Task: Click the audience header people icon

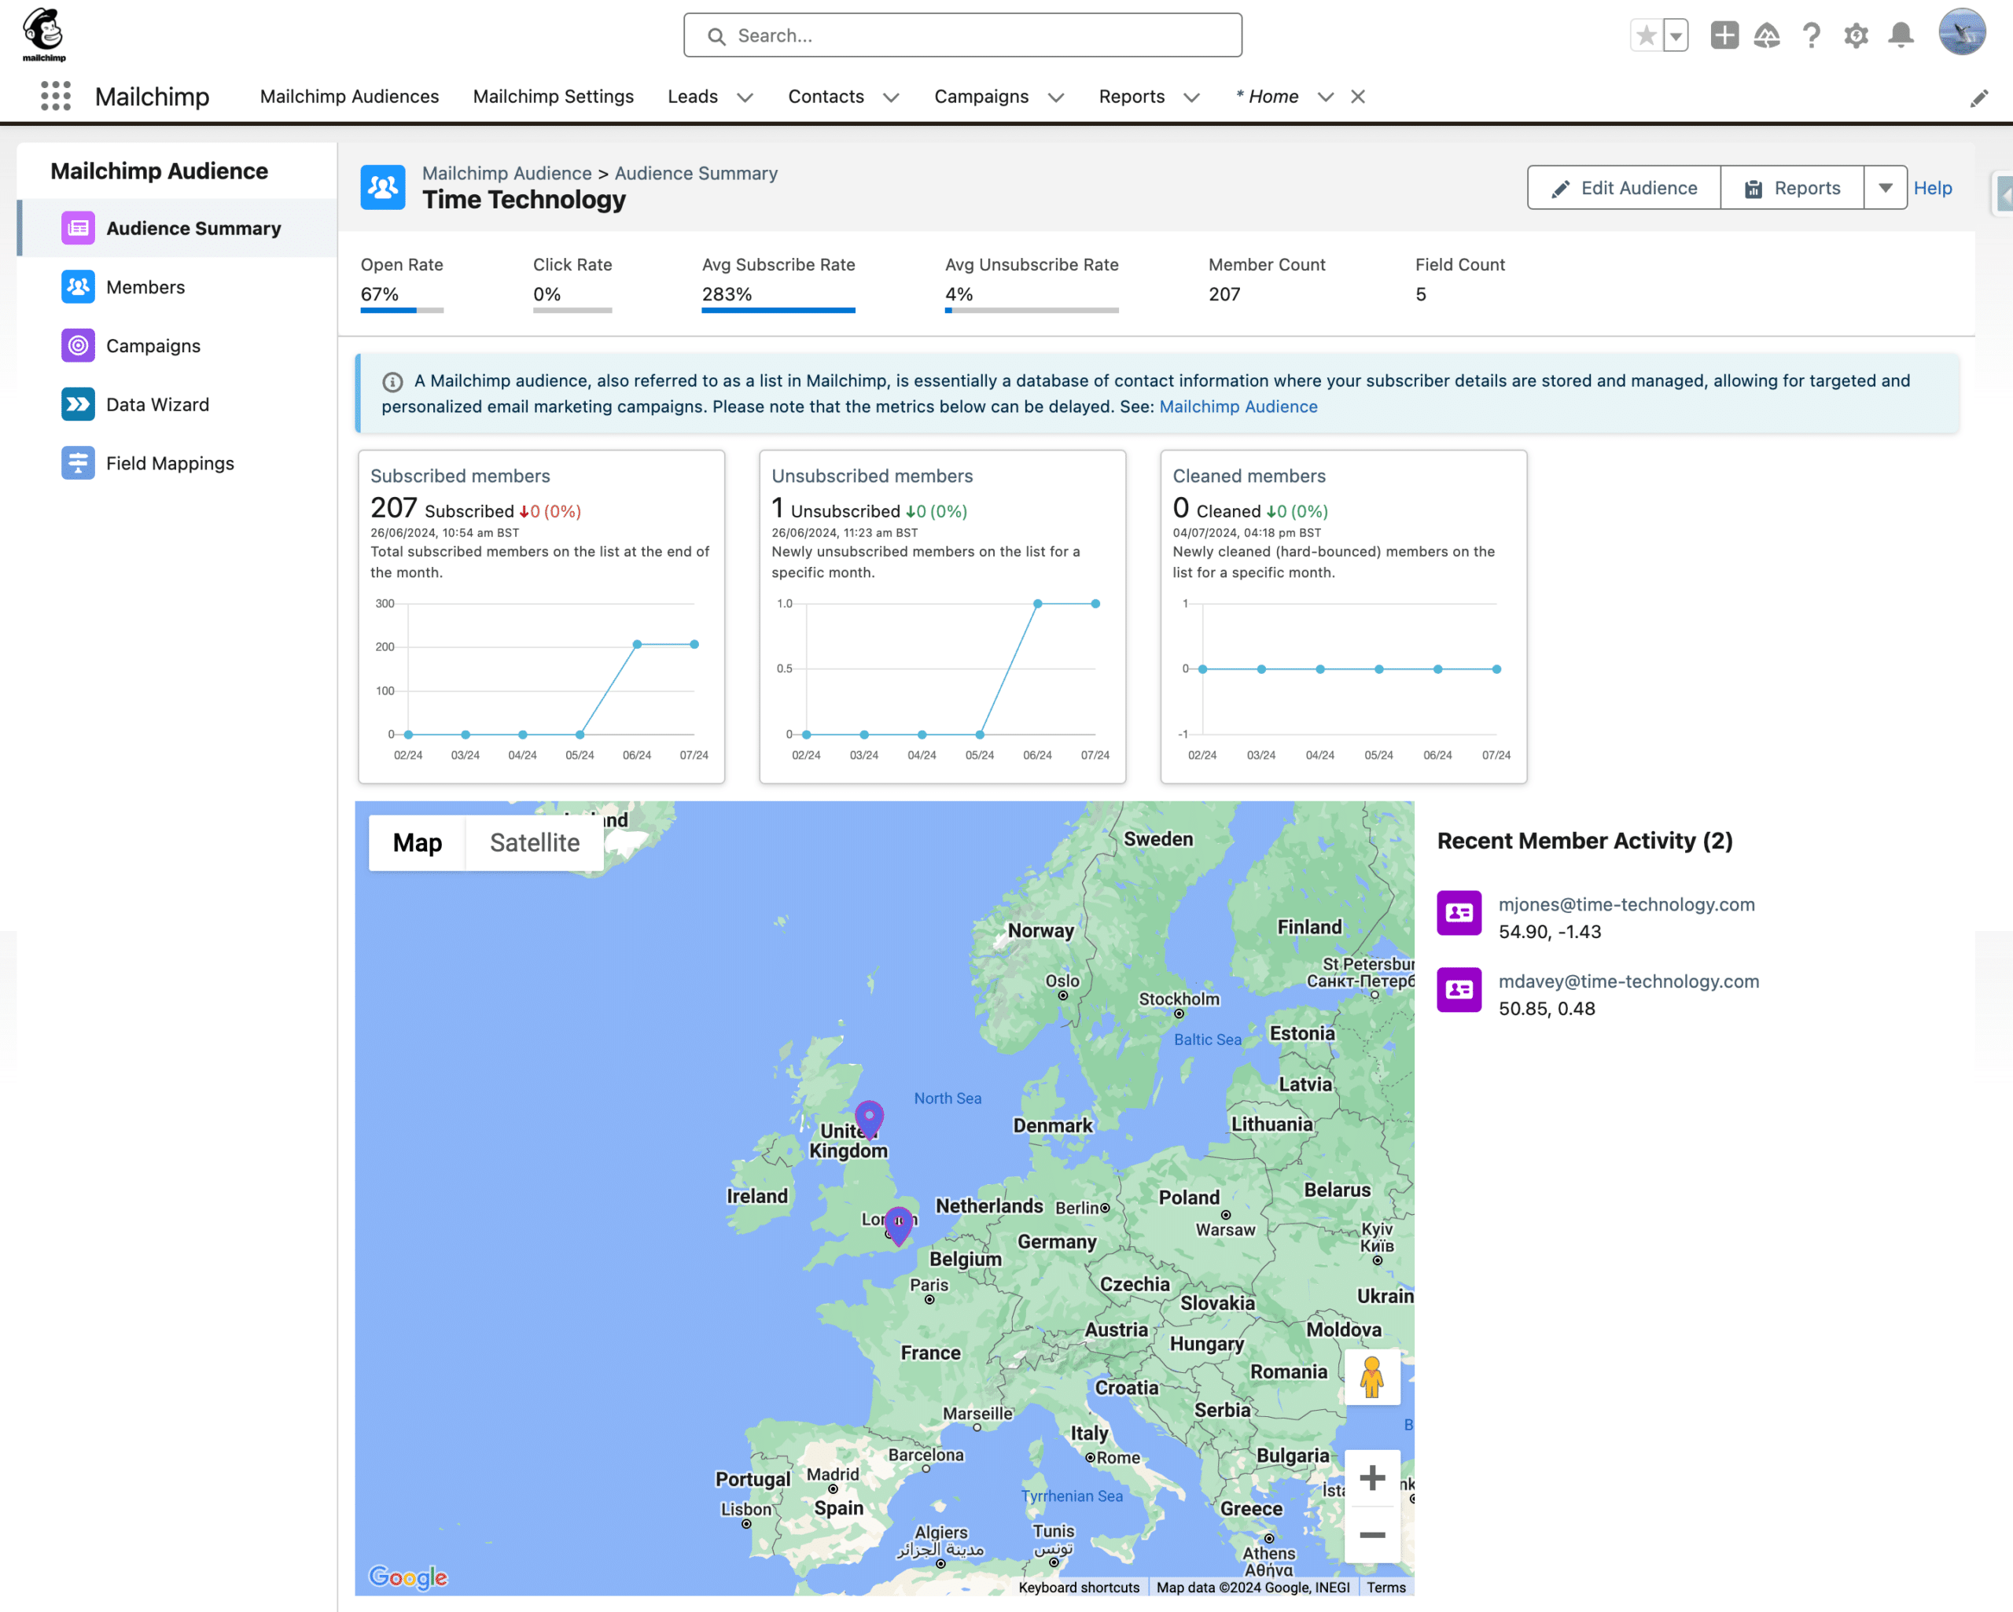Action: tap(383, 187)
